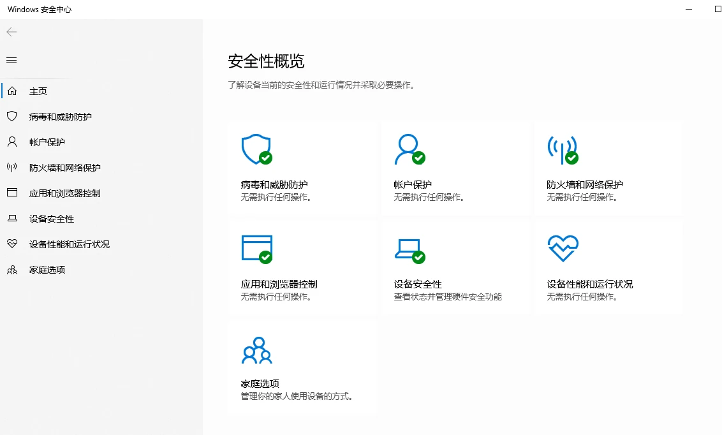Click 无需执行任何操作 under 病毒和威胁防护 card

pos(276,198)
